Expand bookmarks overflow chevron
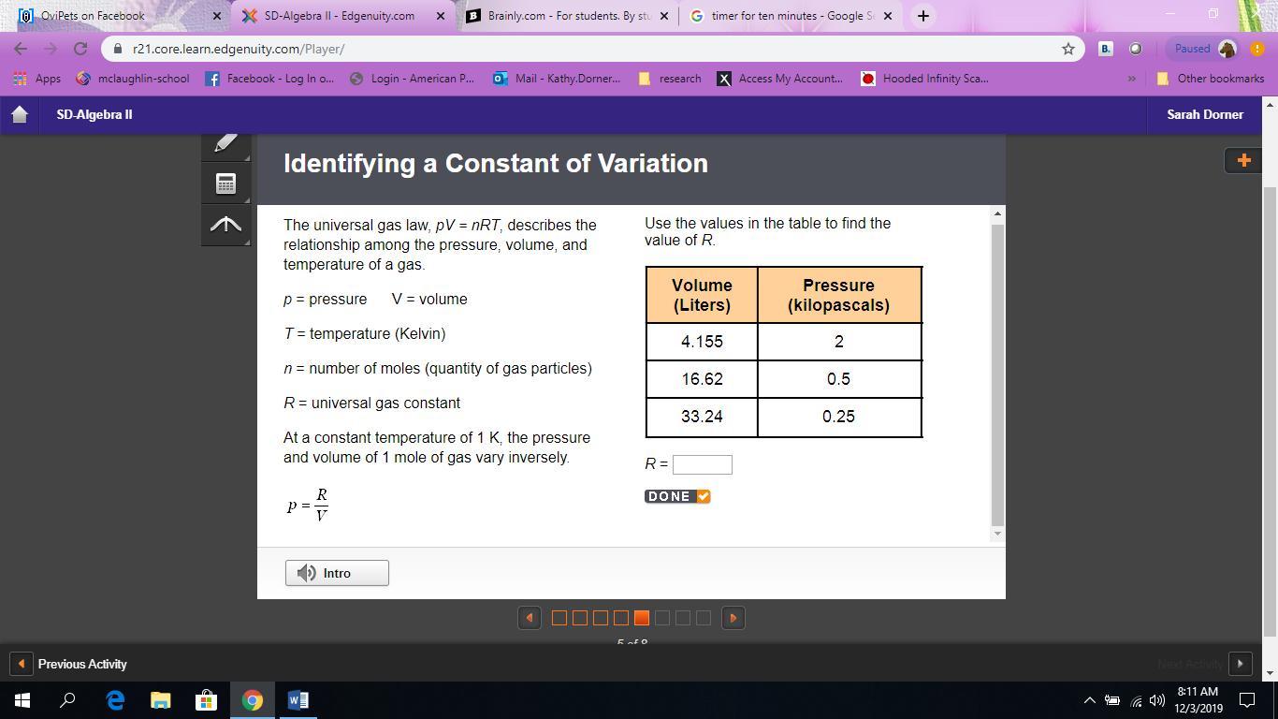This screenshot has width=1278, height=719. (1131, 79)
